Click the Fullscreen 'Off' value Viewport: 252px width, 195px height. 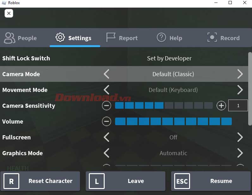pos(173,137)
